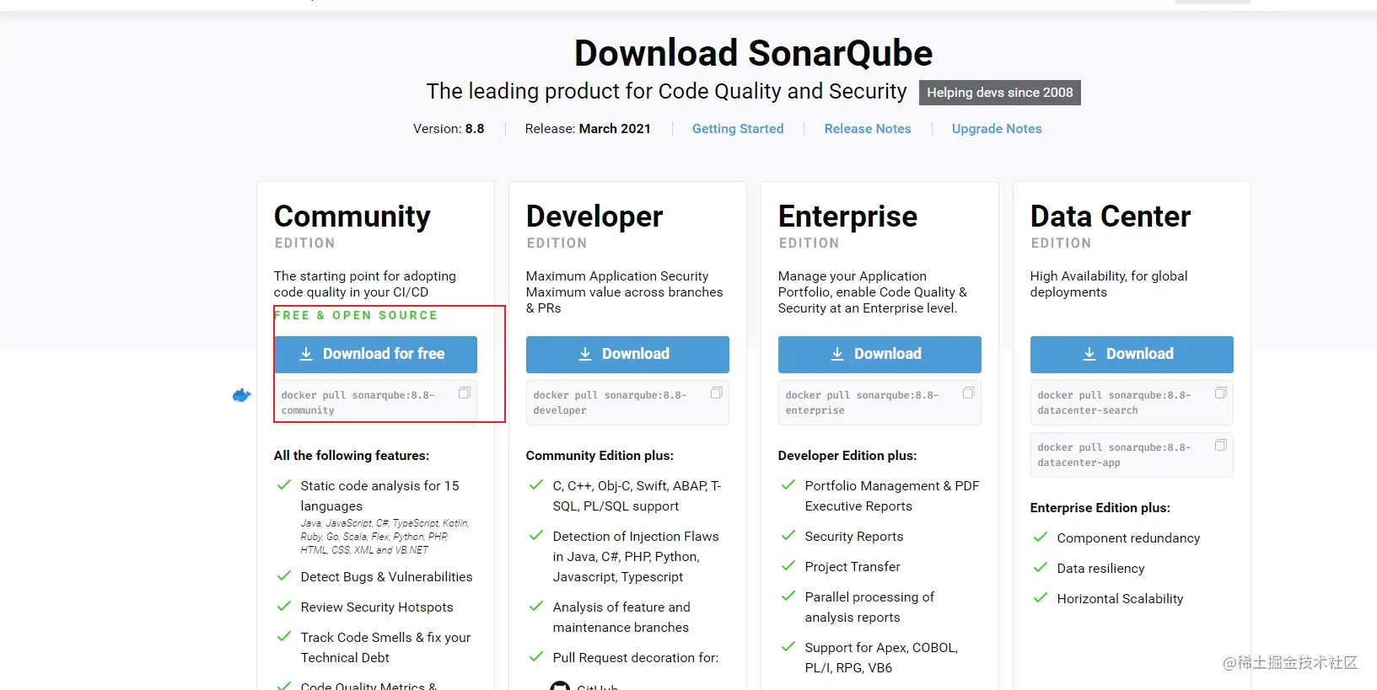
Task: Copy the sonarqube:8.8-enterprise docker command
Action: click(969, 393)
